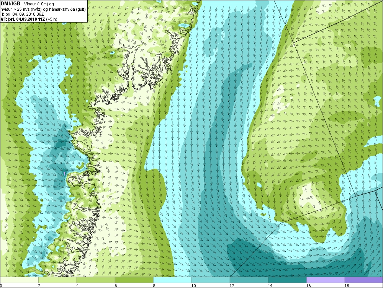Click the IT initial time 06Z line
This screenshot has width=383, height=288.
[22, 14]
